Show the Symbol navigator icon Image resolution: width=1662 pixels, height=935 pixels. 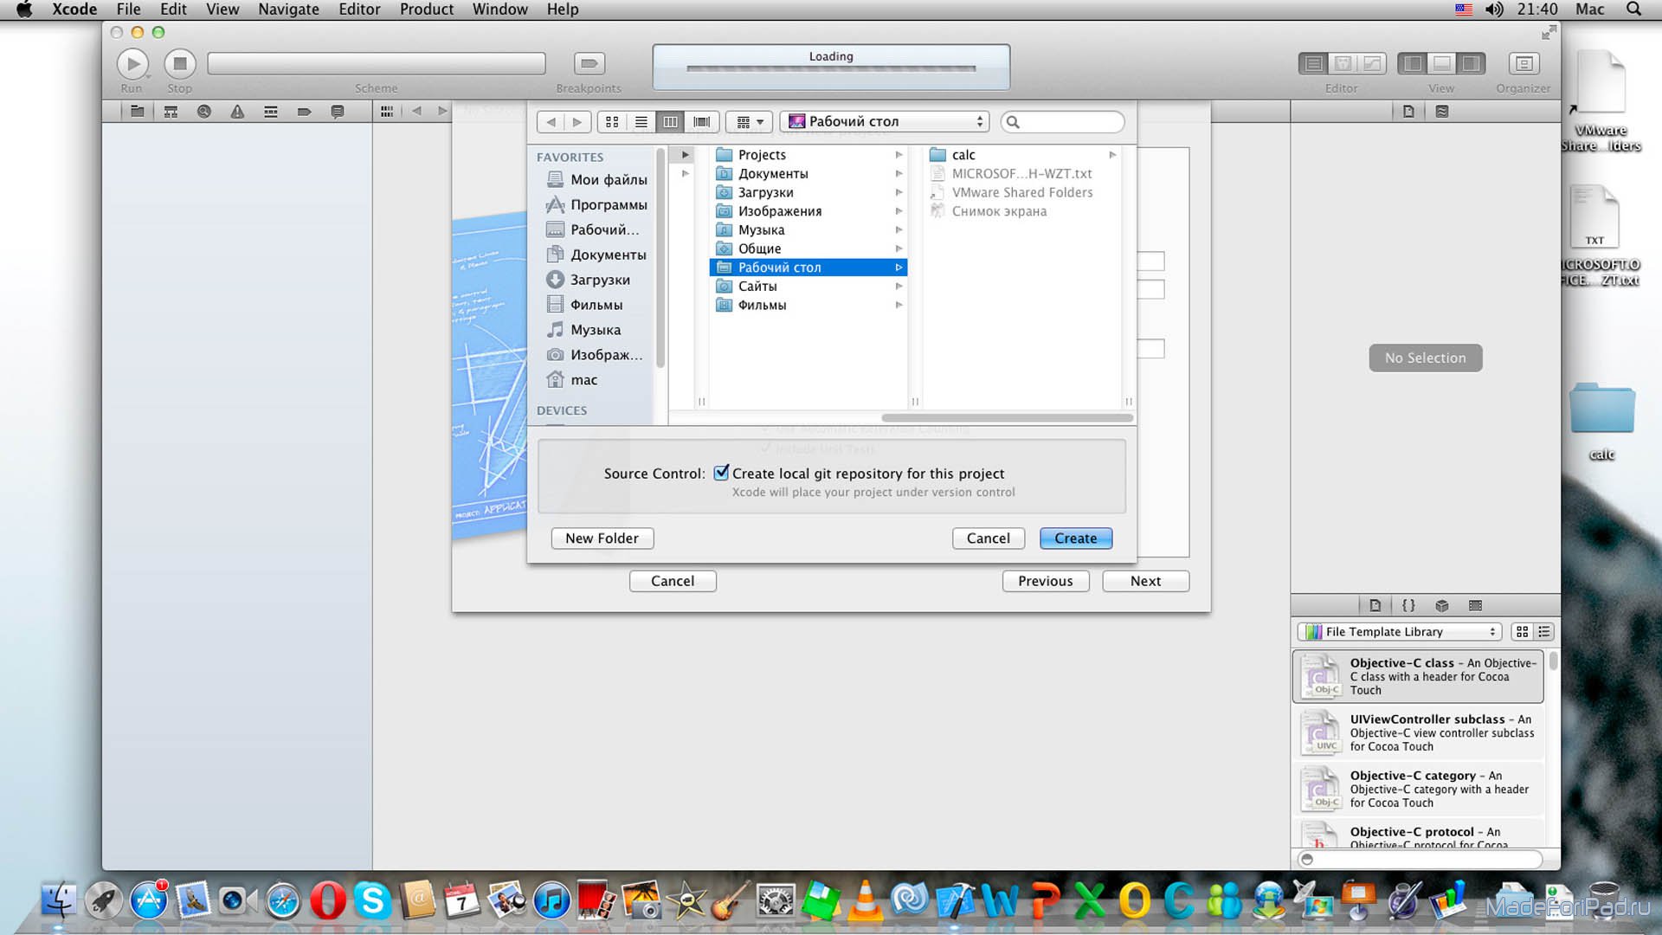(171, 112)
